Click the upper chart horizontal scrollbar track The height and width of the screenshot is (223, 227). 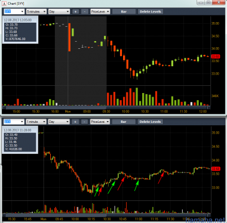(106, 107)
